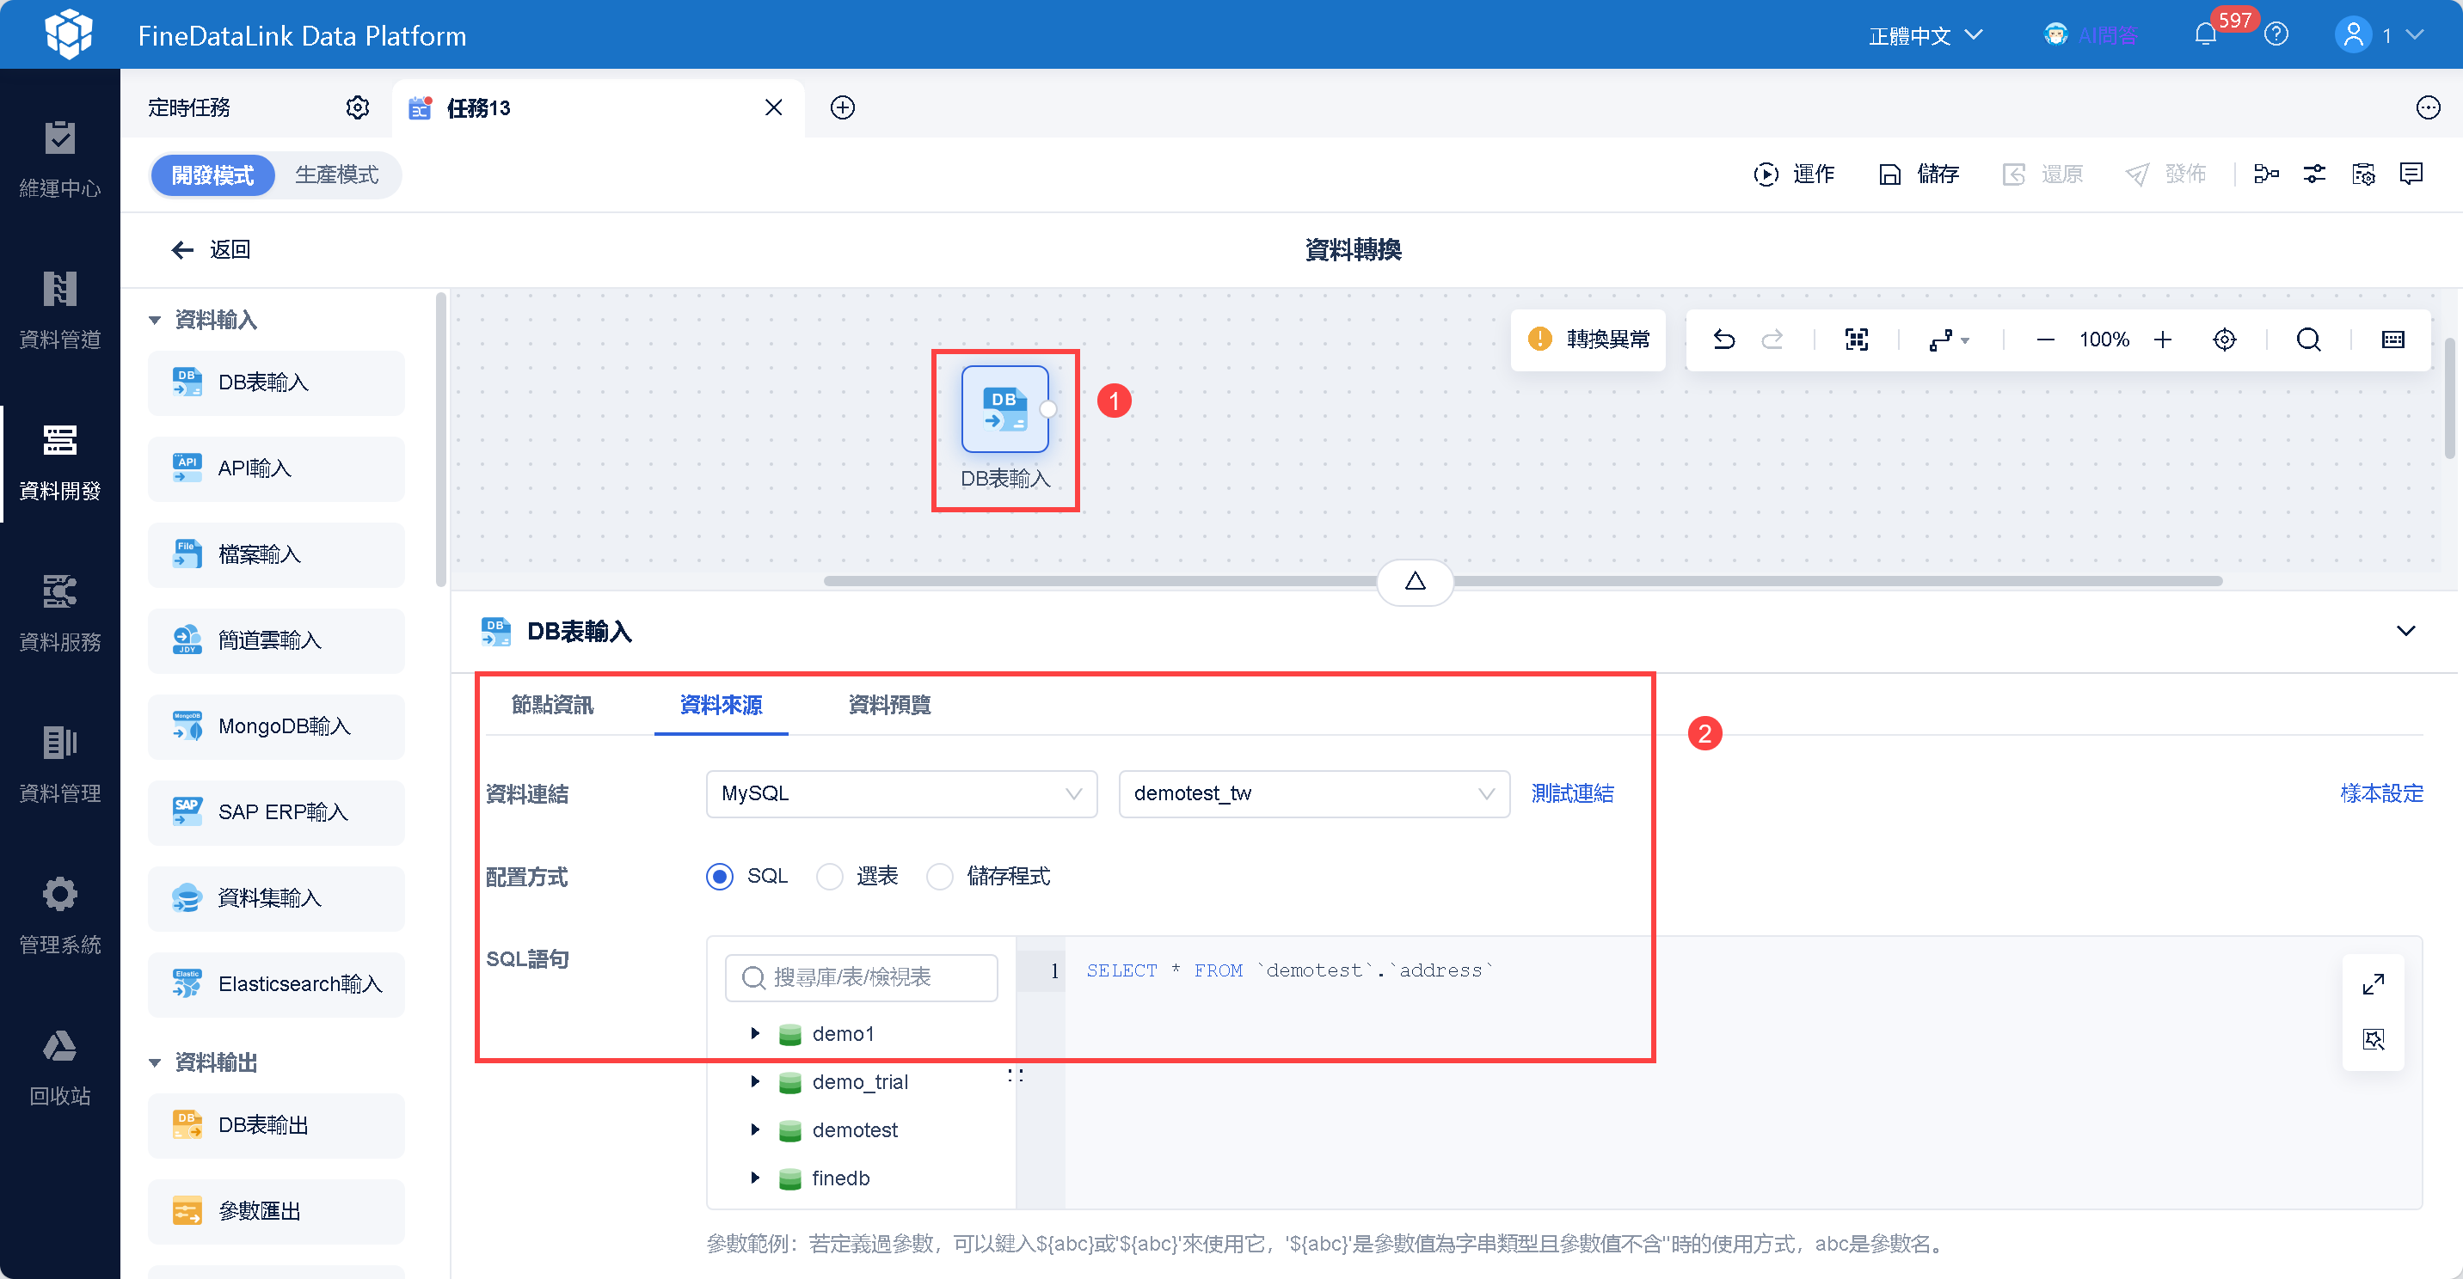The width and height of the screenshot is (2463, 1279).
Task: Click the canvas search magnifier icon
Action: pos(2308,340)
